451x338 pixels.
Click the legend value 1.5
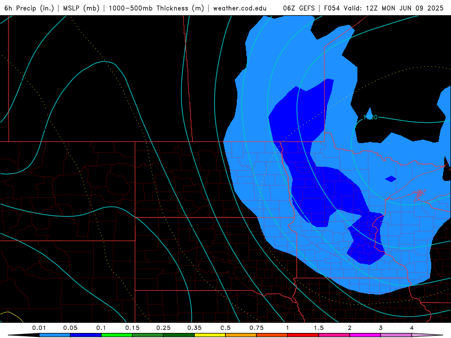[x=319, y=328]
